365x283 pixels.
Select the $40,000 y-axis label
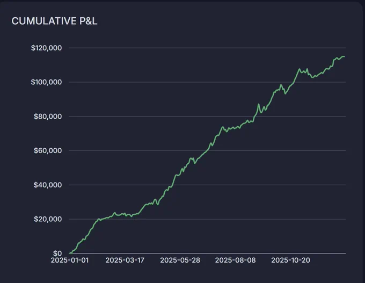point(48,185)
